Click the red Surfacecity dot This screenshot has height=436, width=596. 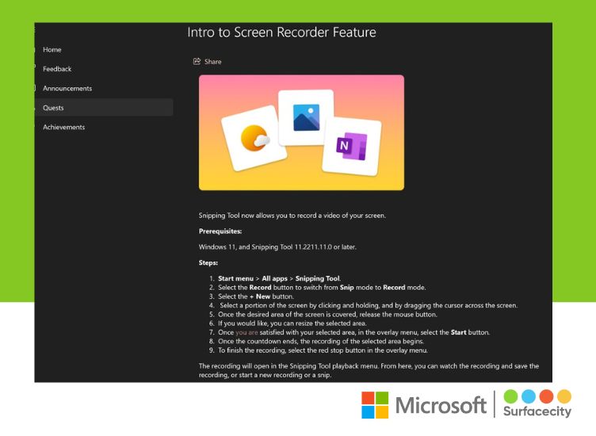pos(546,396)
